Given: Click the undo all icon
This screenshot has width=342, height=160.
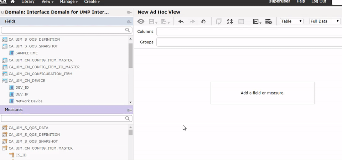Looking at the screenshot, I should 203,21.
